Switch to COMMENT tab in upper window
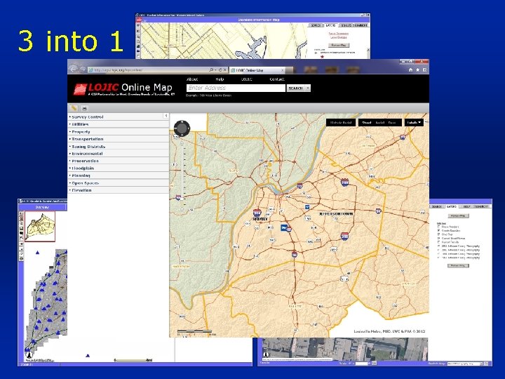The height and width of the screenshot is (379, 505). (x=361, y=25)
